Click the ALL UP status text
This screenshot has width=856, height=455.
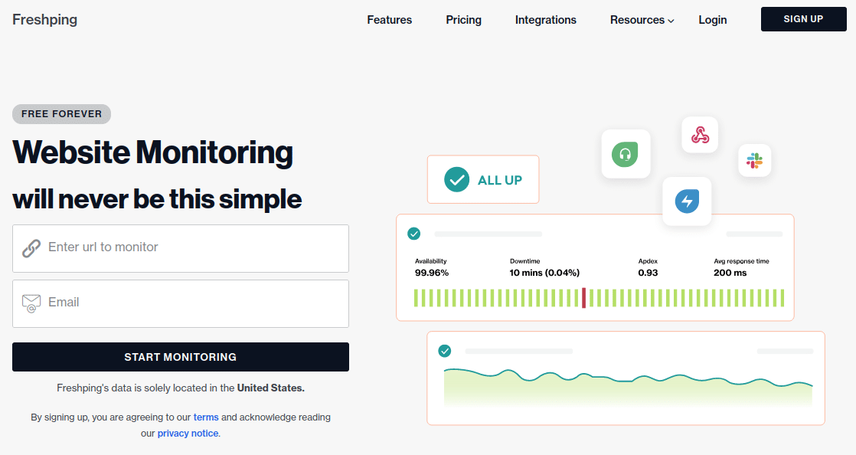pos(499,180)
